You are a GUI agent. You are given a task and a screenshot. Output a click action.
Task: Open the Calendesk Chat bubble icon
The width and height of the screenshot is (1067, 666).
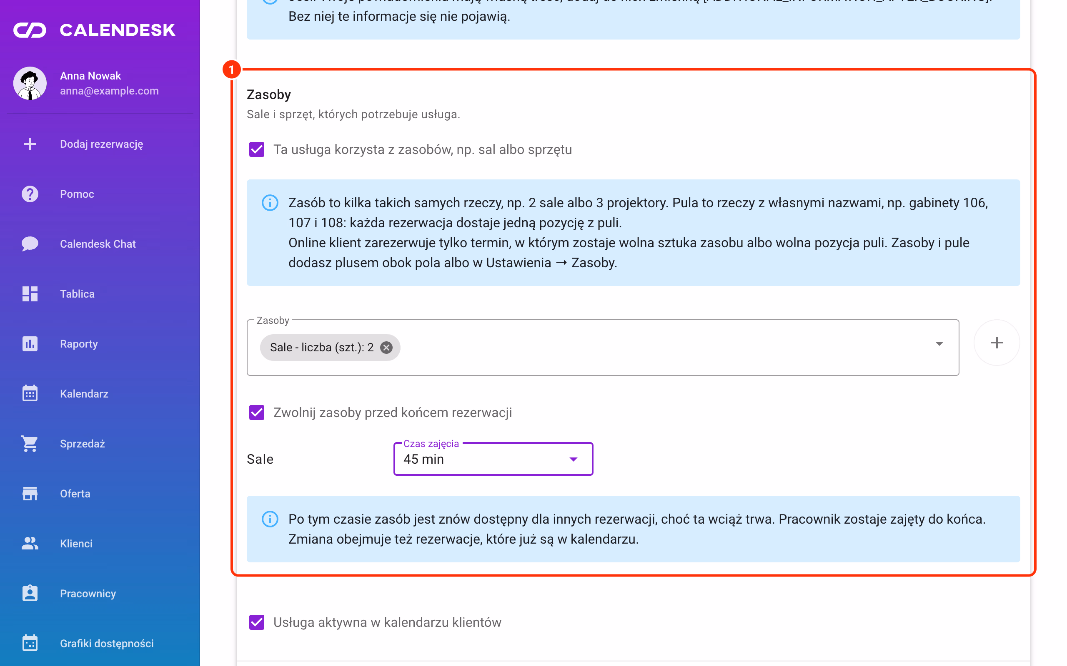coord(30,244)
